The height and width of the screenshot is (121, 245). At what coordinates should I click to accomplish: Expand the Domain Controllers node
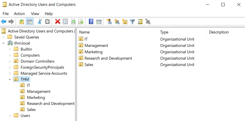pos(10,61)
